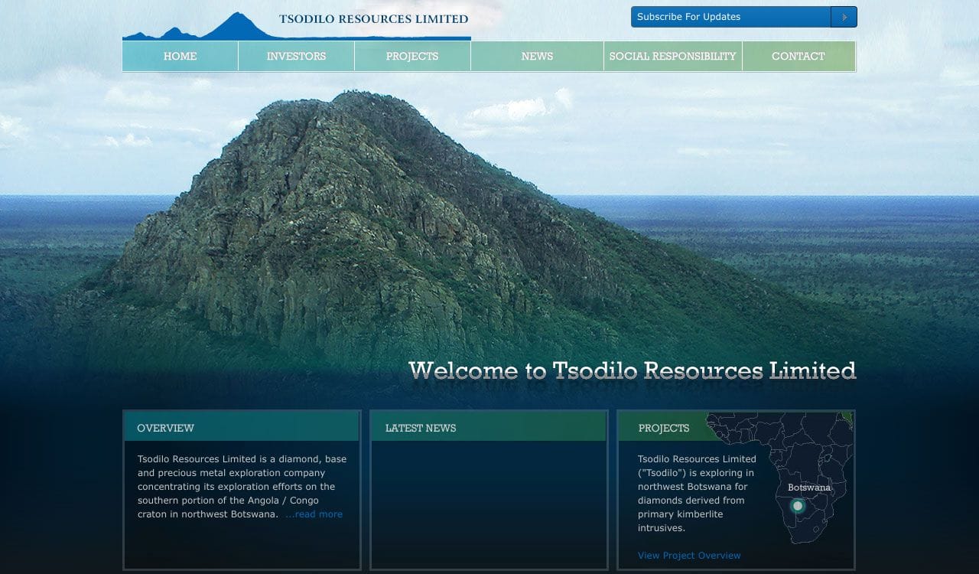Click the Welcome to Tsodilo Resources heading
Image resolution: width=979 pixels, height=574 pixels.
[x=632, y=370]
